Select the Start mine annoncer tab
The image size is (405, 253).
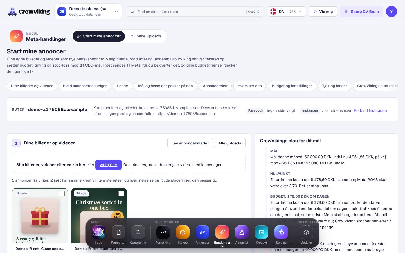(99, 36)
